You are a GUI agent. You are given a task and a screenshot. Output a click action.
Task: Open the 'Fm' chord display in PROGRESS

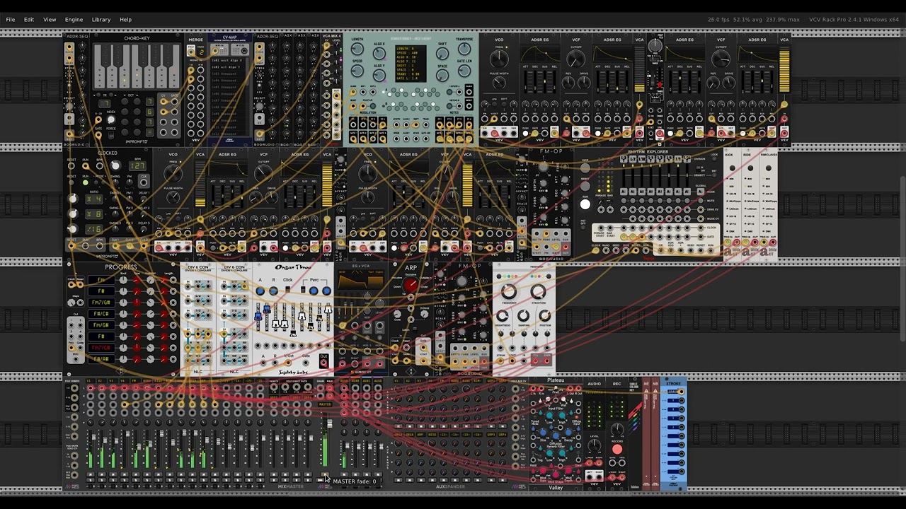(101, 281)
